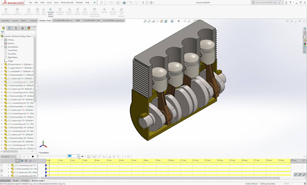Viewport: 307px width, 185px height.
Task: Switch to the SOLIDWORKS Add-Ins tab
Action: click(x=63, y=21)
